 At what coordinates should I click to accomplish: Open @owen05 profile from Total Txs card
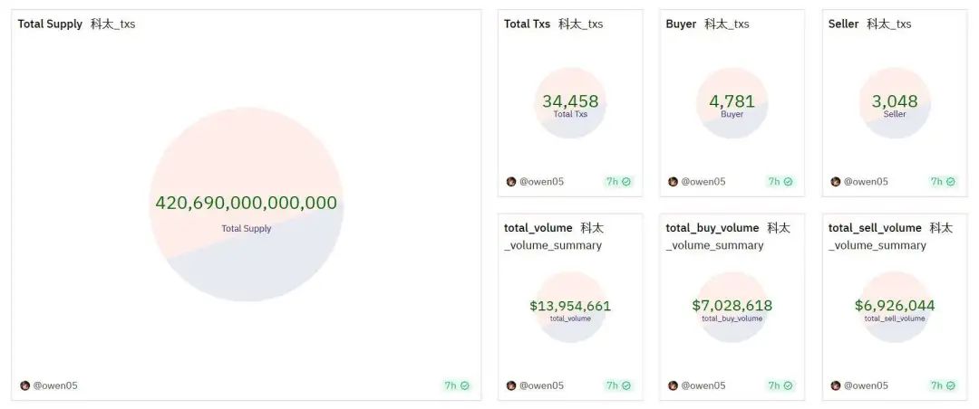pyautogui.click(x=541, y=182)
